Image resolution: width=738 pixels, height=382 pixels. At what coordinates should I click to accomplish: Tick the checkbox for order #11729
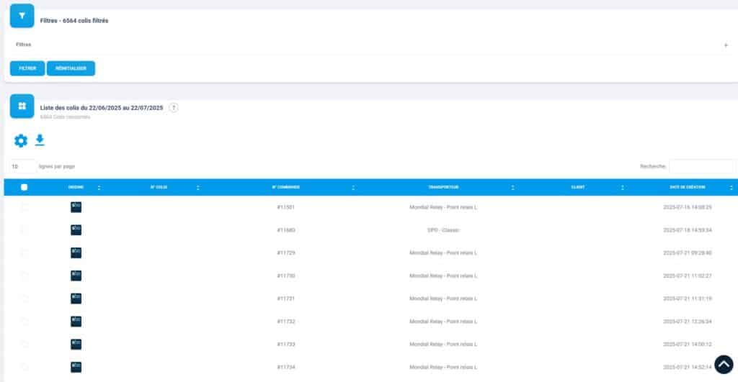[24, 253]
